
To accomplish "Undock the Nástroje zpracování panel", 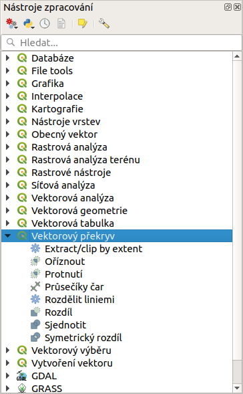I will tap(228, 7).
